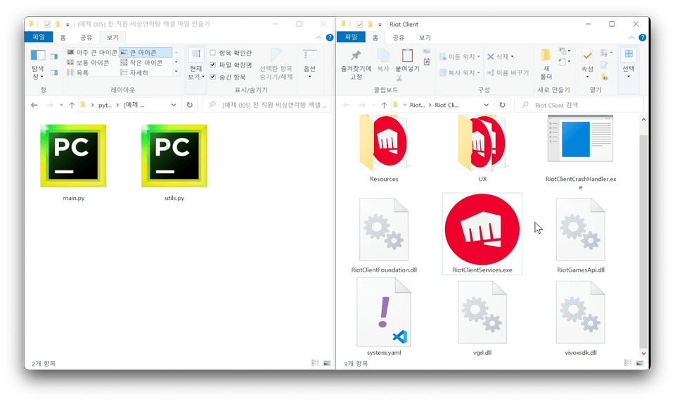Refresh the left Explorer folder view
The height and width of the screenshot is (402, 675).
click(x=189, y=105)
